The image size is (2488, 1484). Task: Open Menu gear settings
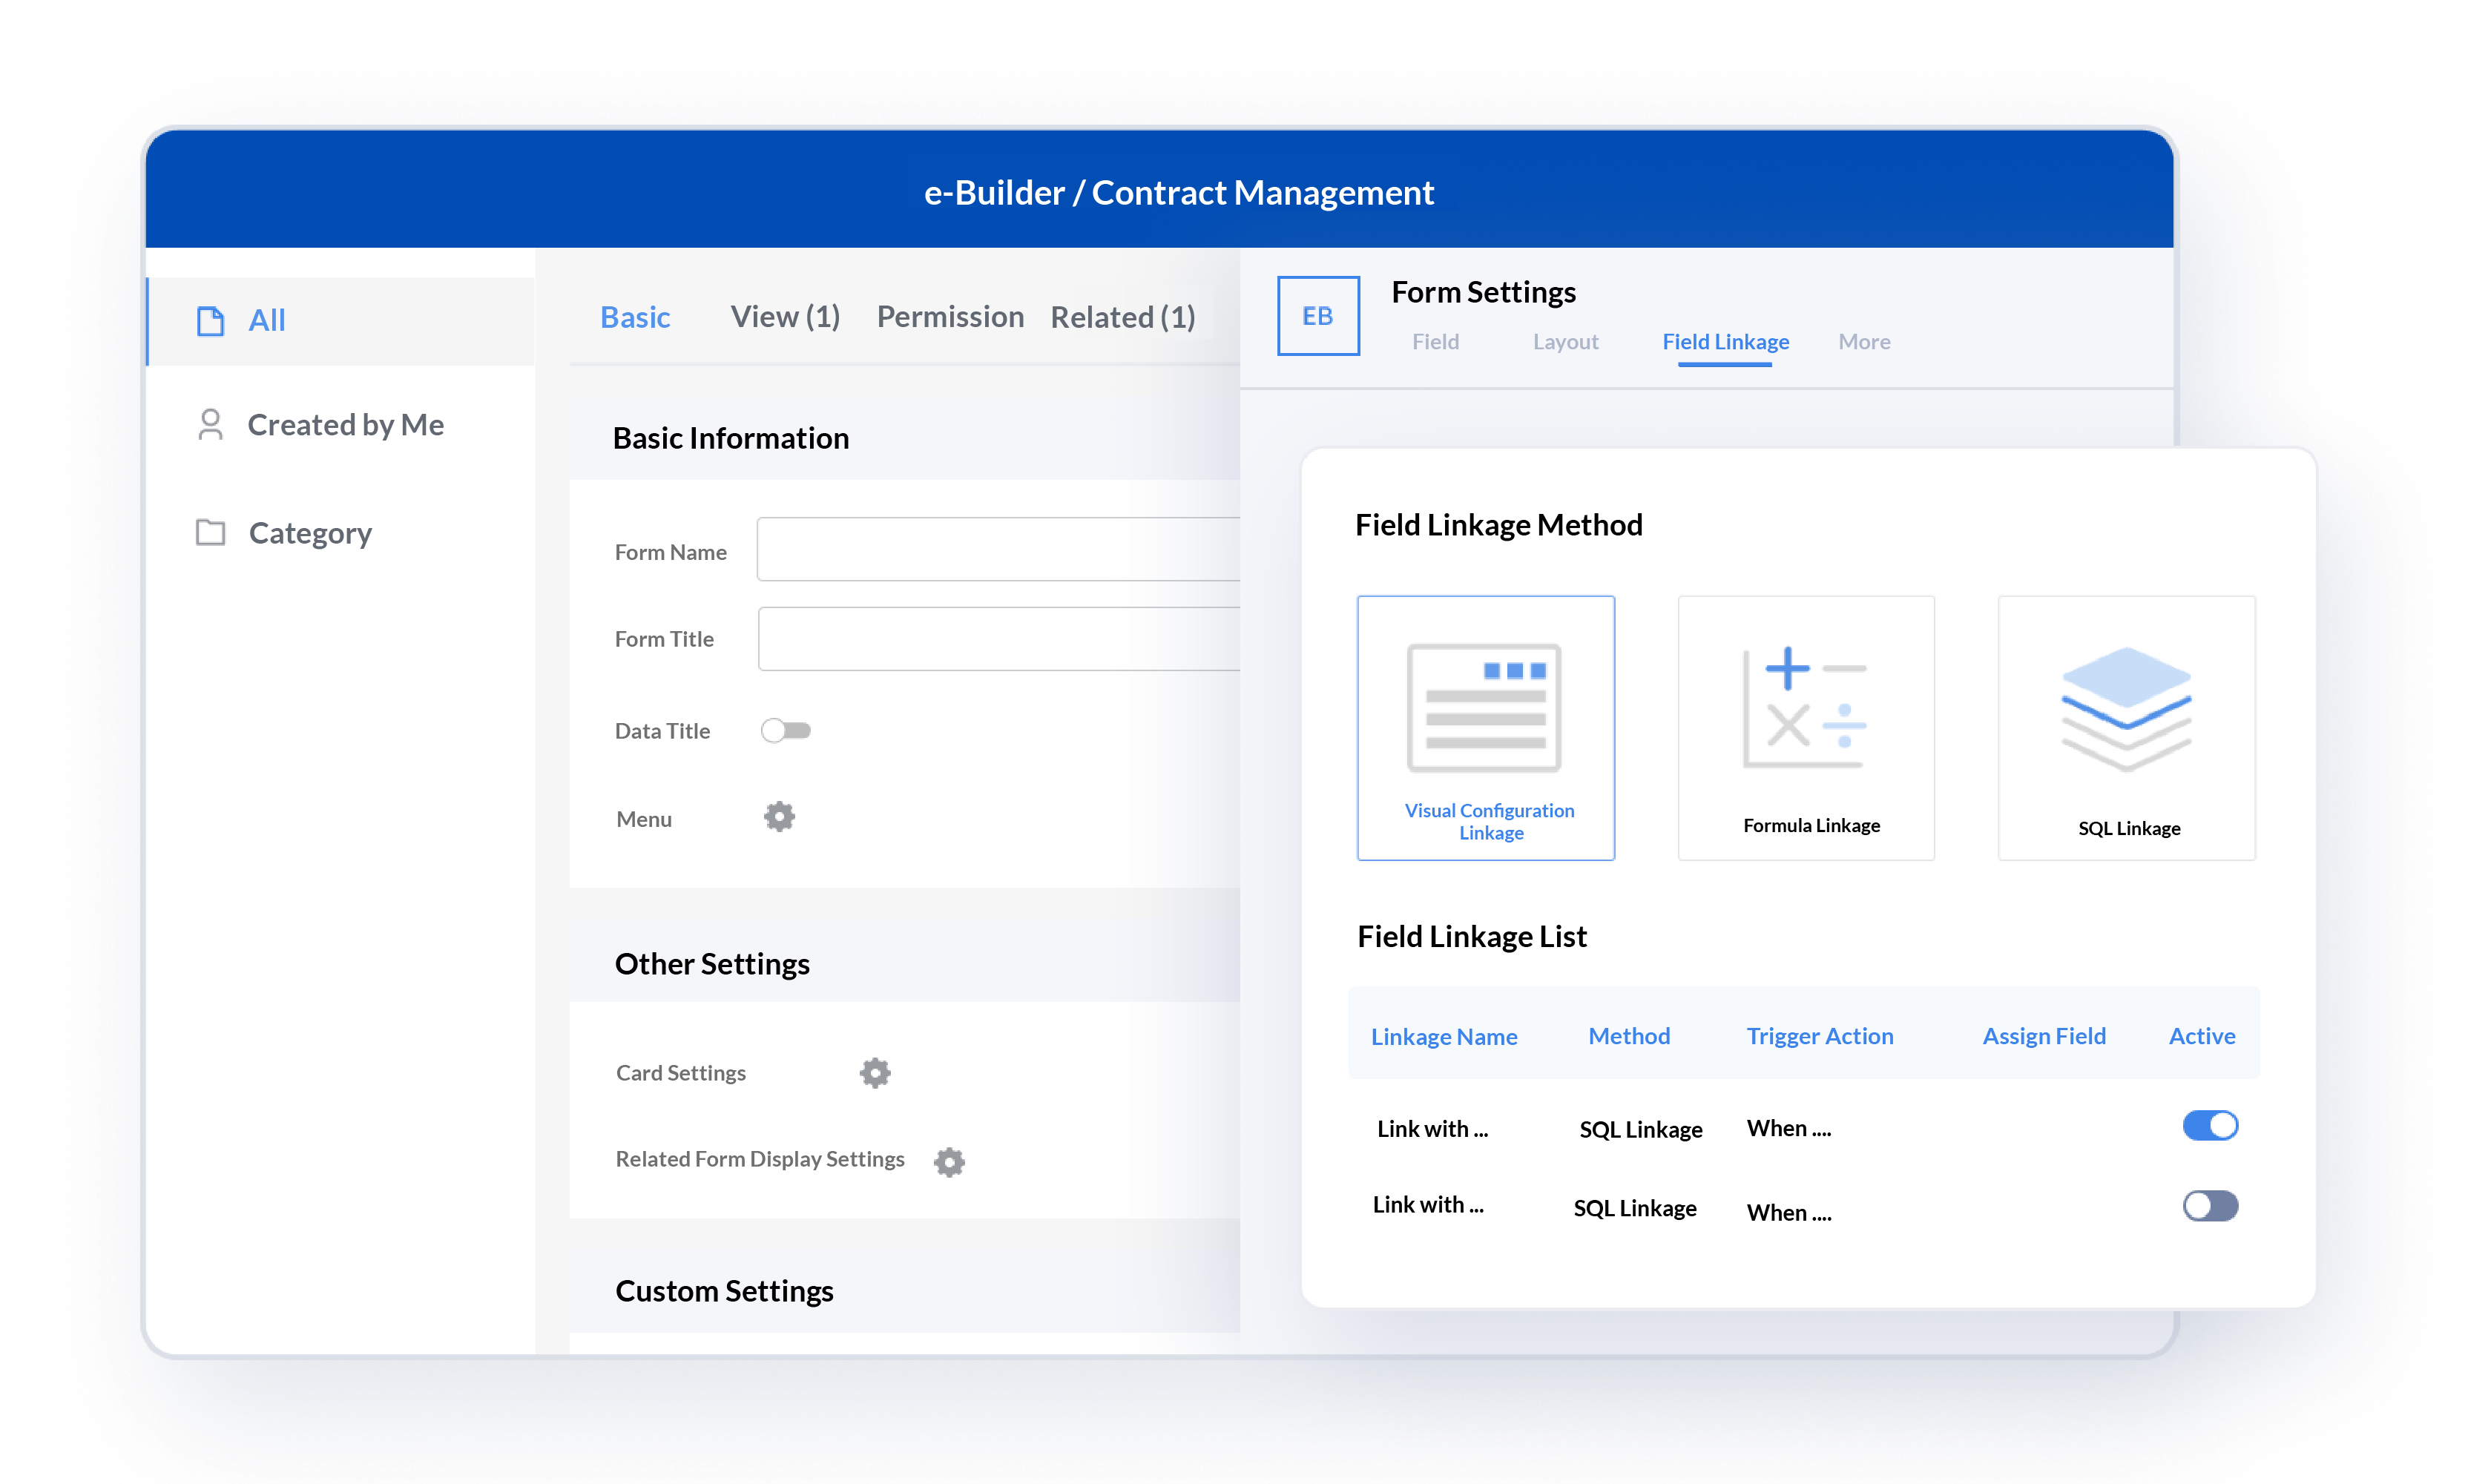point(780,817)
